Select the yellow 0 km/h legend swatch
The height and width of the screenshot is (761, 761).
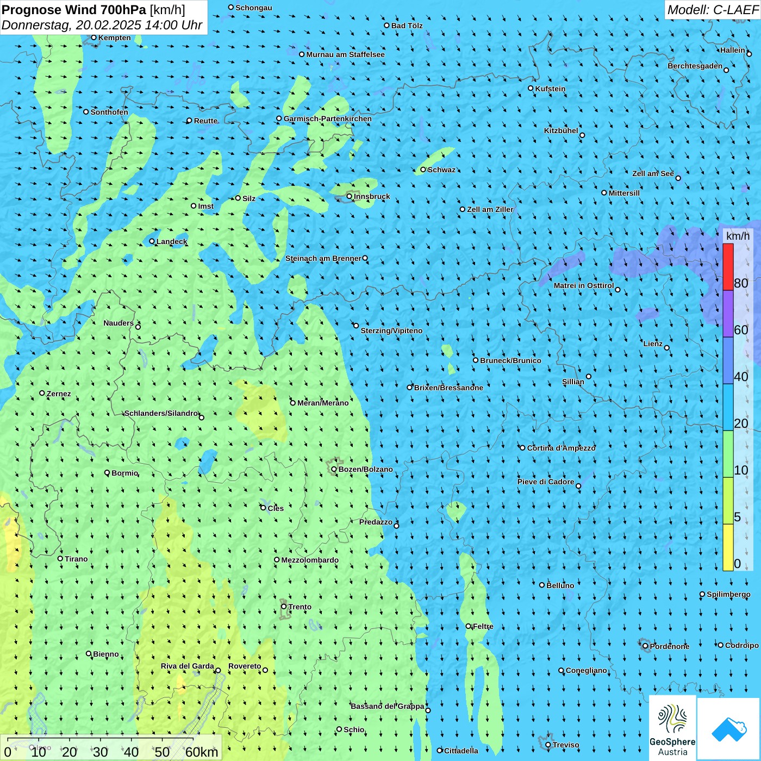click(x=728, y=547)
